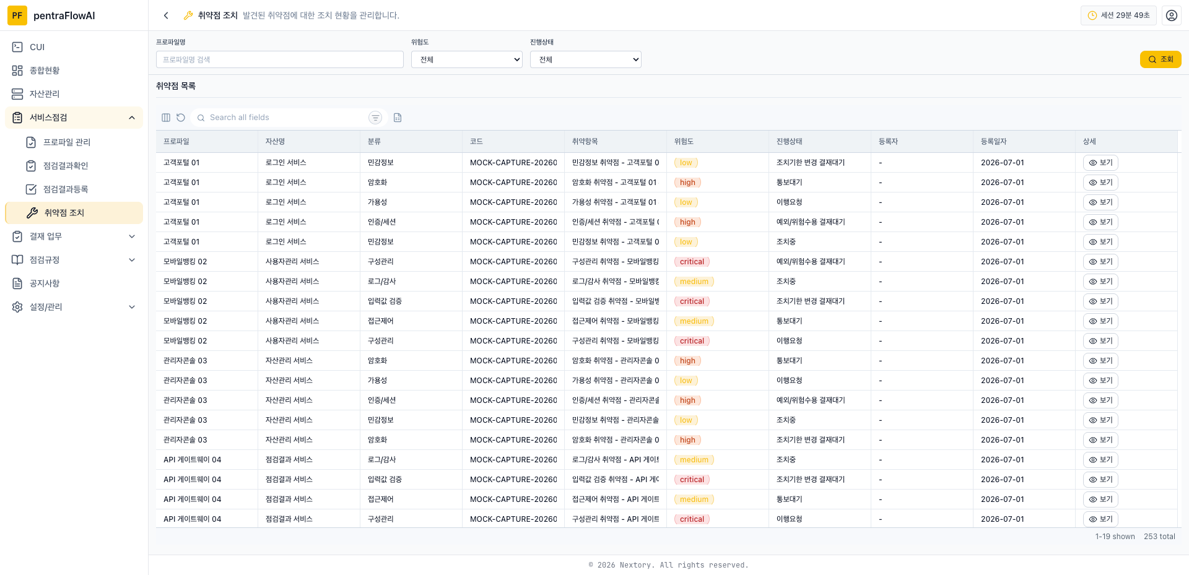The image size is (1189, 575).
Task: Click the export document icon
Action: [x=398, y=118]
